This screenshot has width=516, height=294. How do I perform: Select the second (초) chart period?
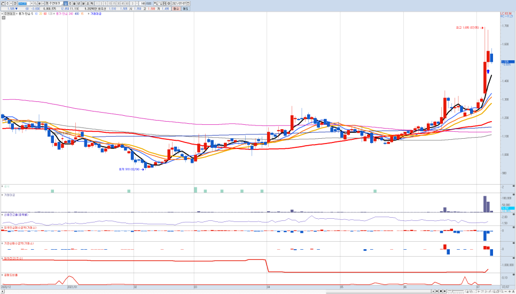[x=88, y=3]
